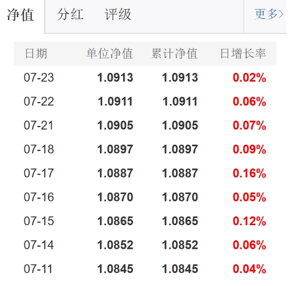Select the 07-11 date cell
The image size is (297, 286).
pos(38,269)
